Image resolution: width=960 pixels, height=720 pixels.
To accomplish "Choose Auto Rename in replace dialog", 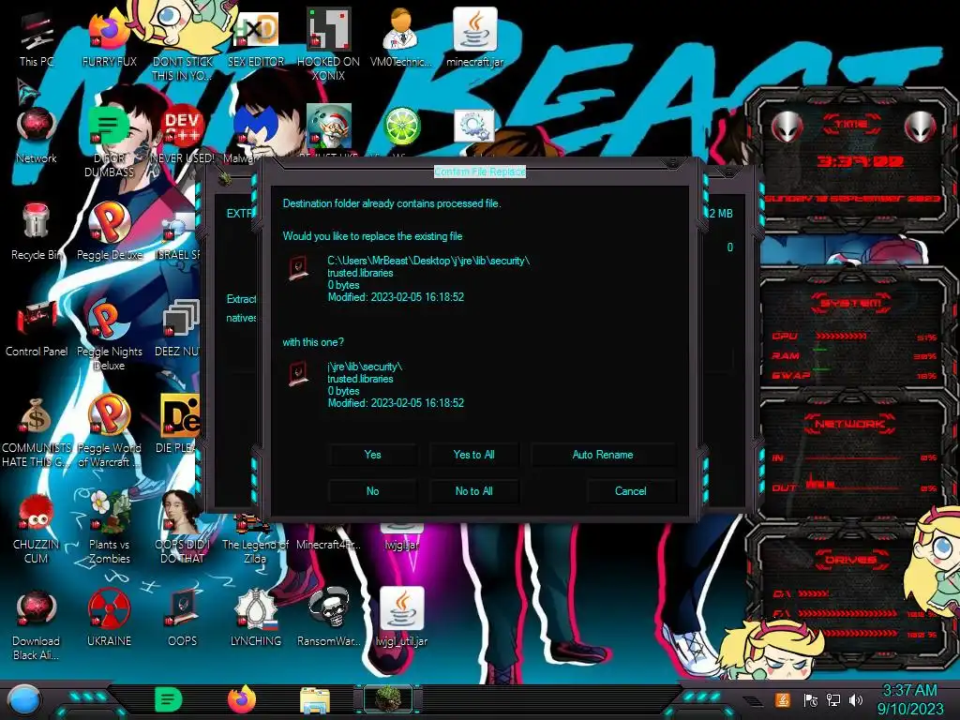I will click(603, 455).
